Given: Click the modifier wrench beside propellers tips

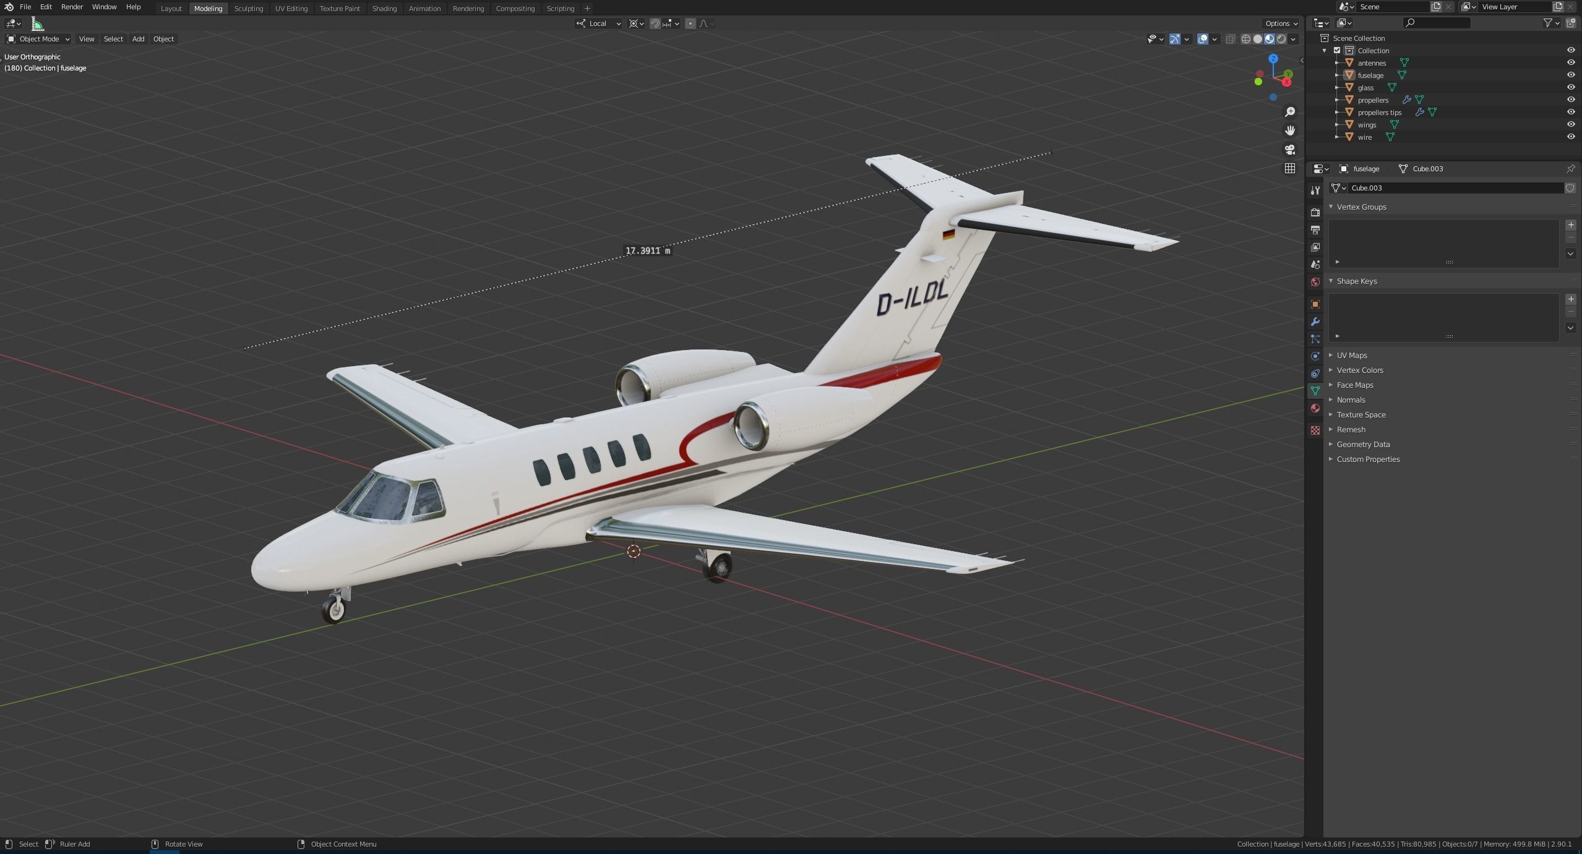Looking at the screenshot, I should [x=1420, y=113].
